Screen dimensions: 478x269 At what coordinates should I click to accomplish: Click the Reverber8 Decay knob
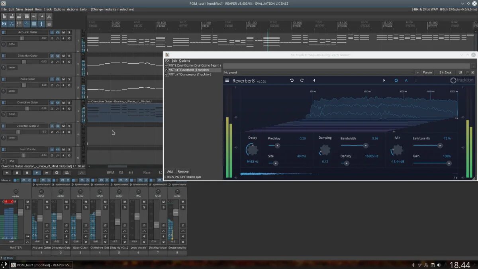coord(253,150)
